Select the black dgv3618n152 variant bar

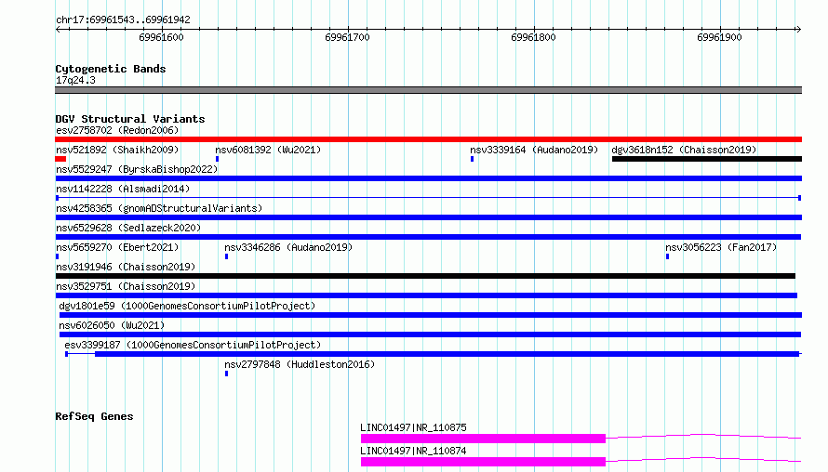point(707,159)
